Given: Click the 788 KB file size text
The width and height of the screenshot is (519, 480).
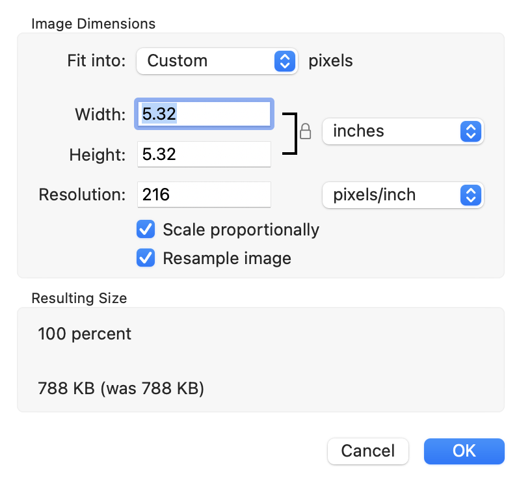Looking at the screenshot, I should pos(121,389).
